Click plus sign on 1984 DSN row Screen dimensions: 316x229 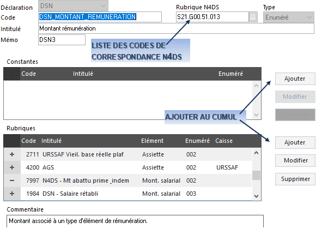pyautogui.click(x=12, y=194)
